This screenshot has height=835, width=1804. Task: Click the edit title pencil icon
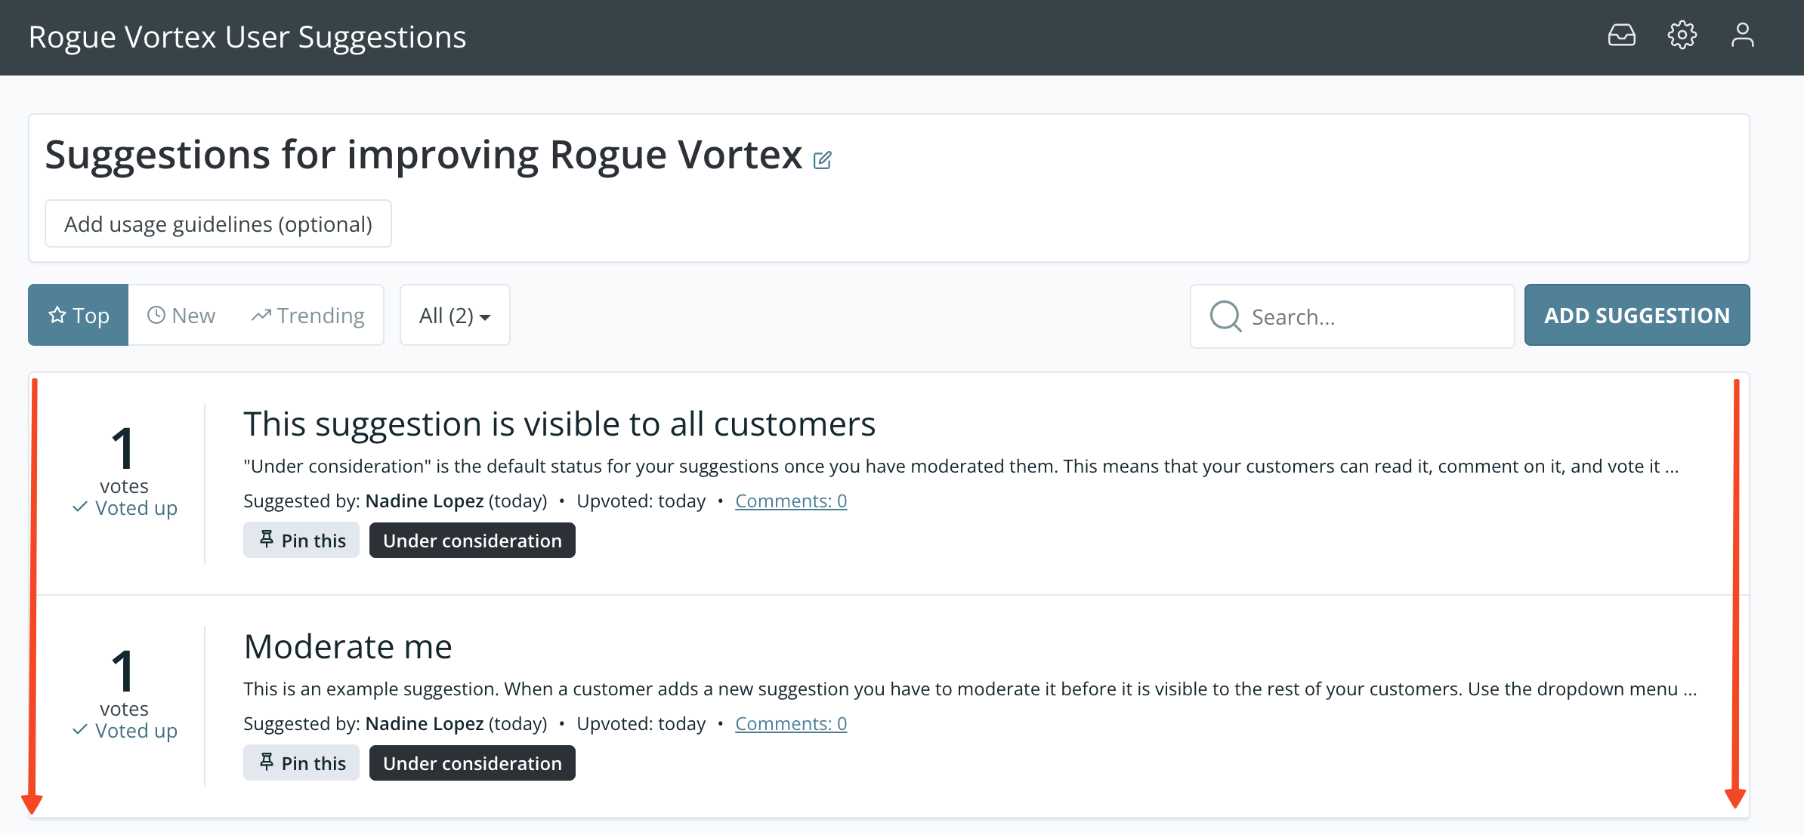point(822,160)
